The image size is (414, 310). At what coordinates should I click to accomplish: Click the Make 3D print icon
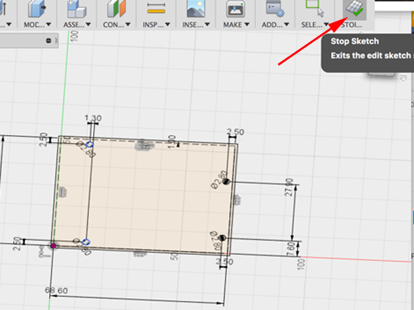[235, 9]
